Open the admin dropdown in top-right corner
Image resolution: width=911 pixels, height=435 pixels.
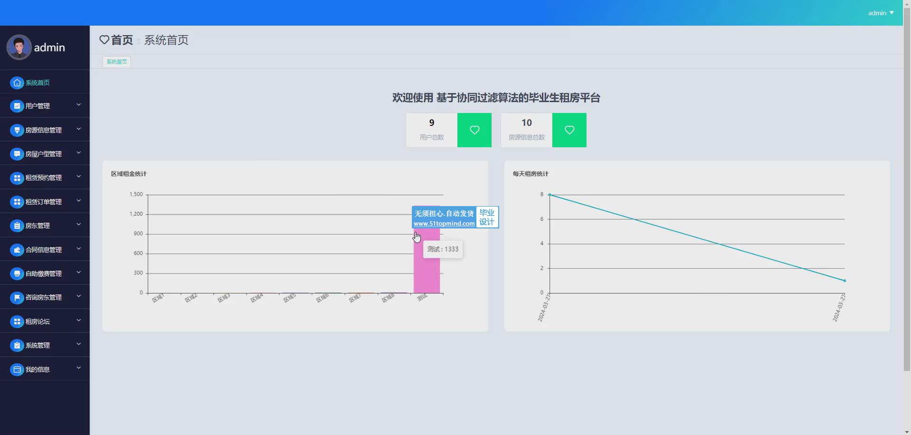[881, 13]
